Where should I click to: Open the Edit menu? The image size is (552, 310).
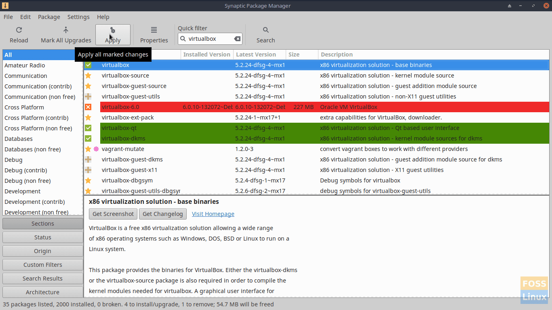pos(25,17)
